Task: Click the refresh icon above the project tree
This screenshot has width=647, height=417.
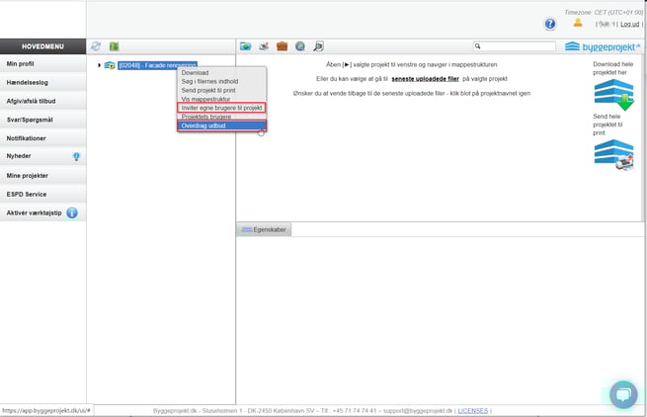Action: pyautogui.click(x=96, y=46)
